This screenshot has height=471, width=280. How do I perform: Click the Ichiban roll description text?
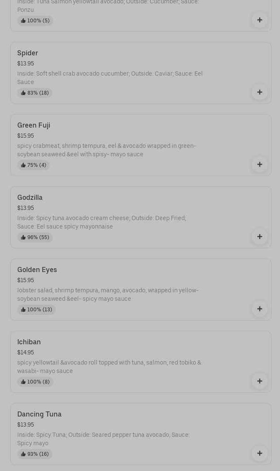(109, 367)
